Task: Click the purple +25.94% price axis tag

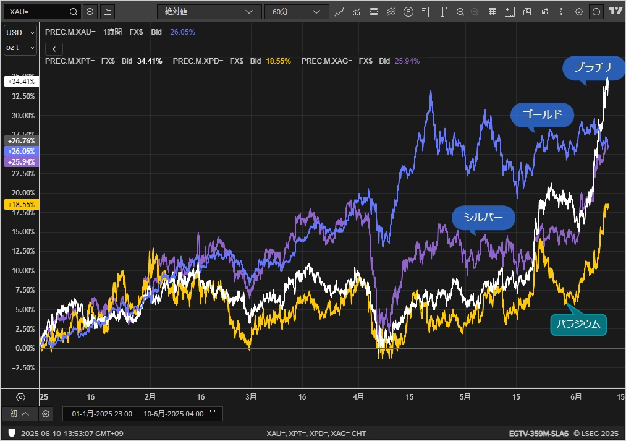Action: (x=22, y=162)
